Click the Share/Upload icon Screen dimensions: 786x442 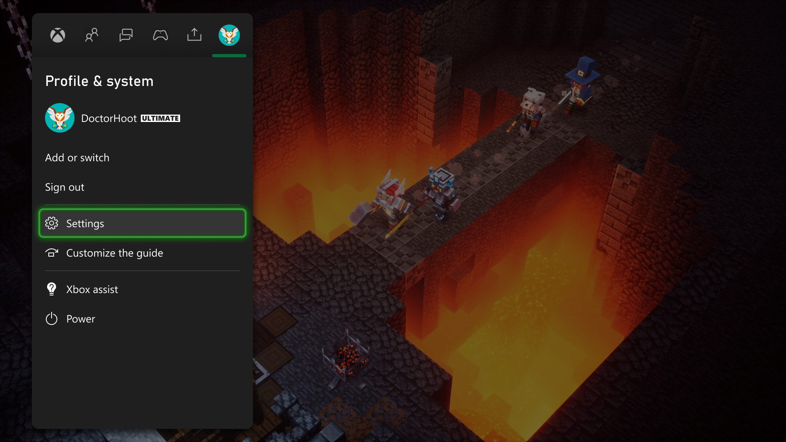[x=194, y=35]
